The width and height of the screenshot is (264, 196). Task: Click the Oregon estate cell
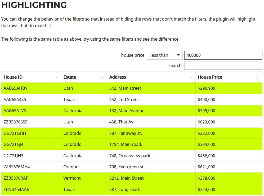click(71, 167)
